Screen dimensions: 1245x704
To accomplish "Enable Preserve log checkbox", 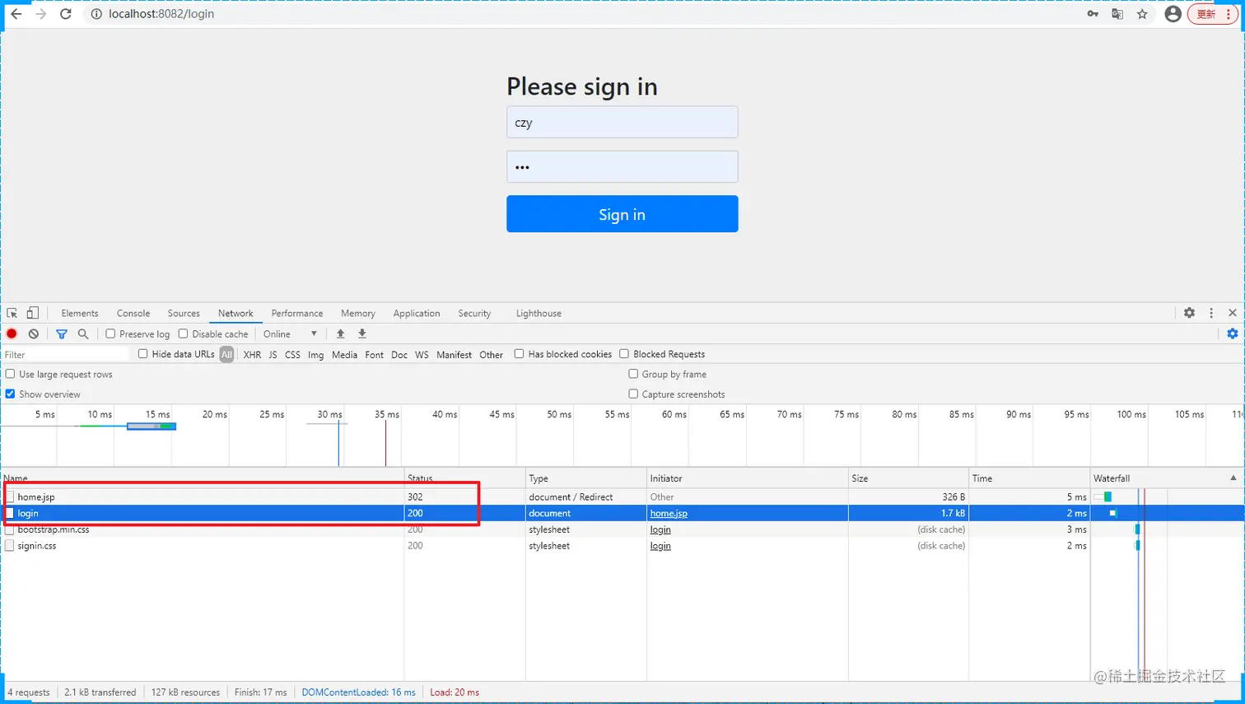I will pos(110,333).
